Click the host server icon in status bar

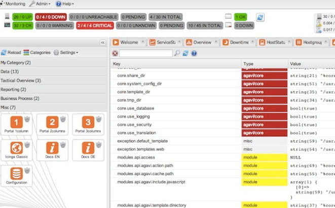(x=7, y=16)
